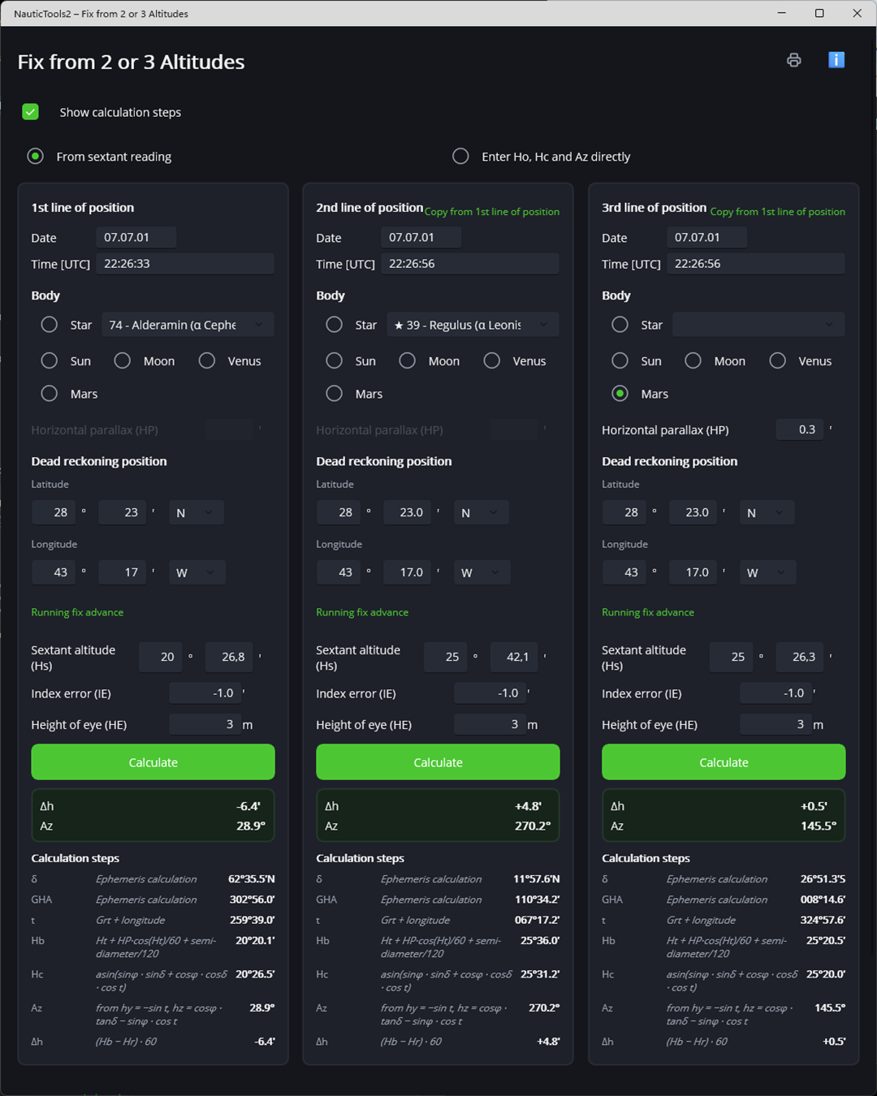Select Enter Ho, Hc and Az directly

click(460, 156)
